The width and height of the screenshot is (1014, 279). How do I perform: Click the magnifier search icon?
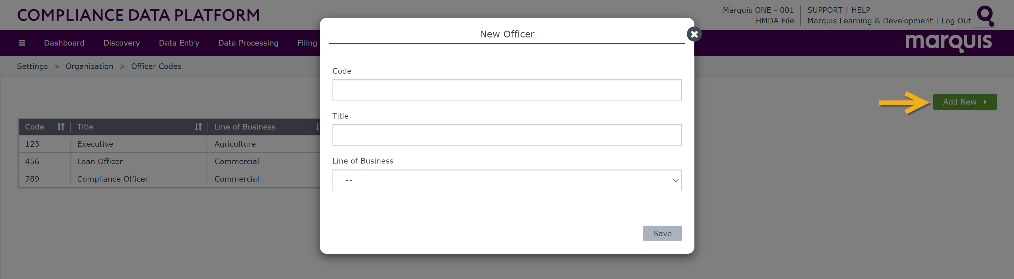(x=986, y=16)
